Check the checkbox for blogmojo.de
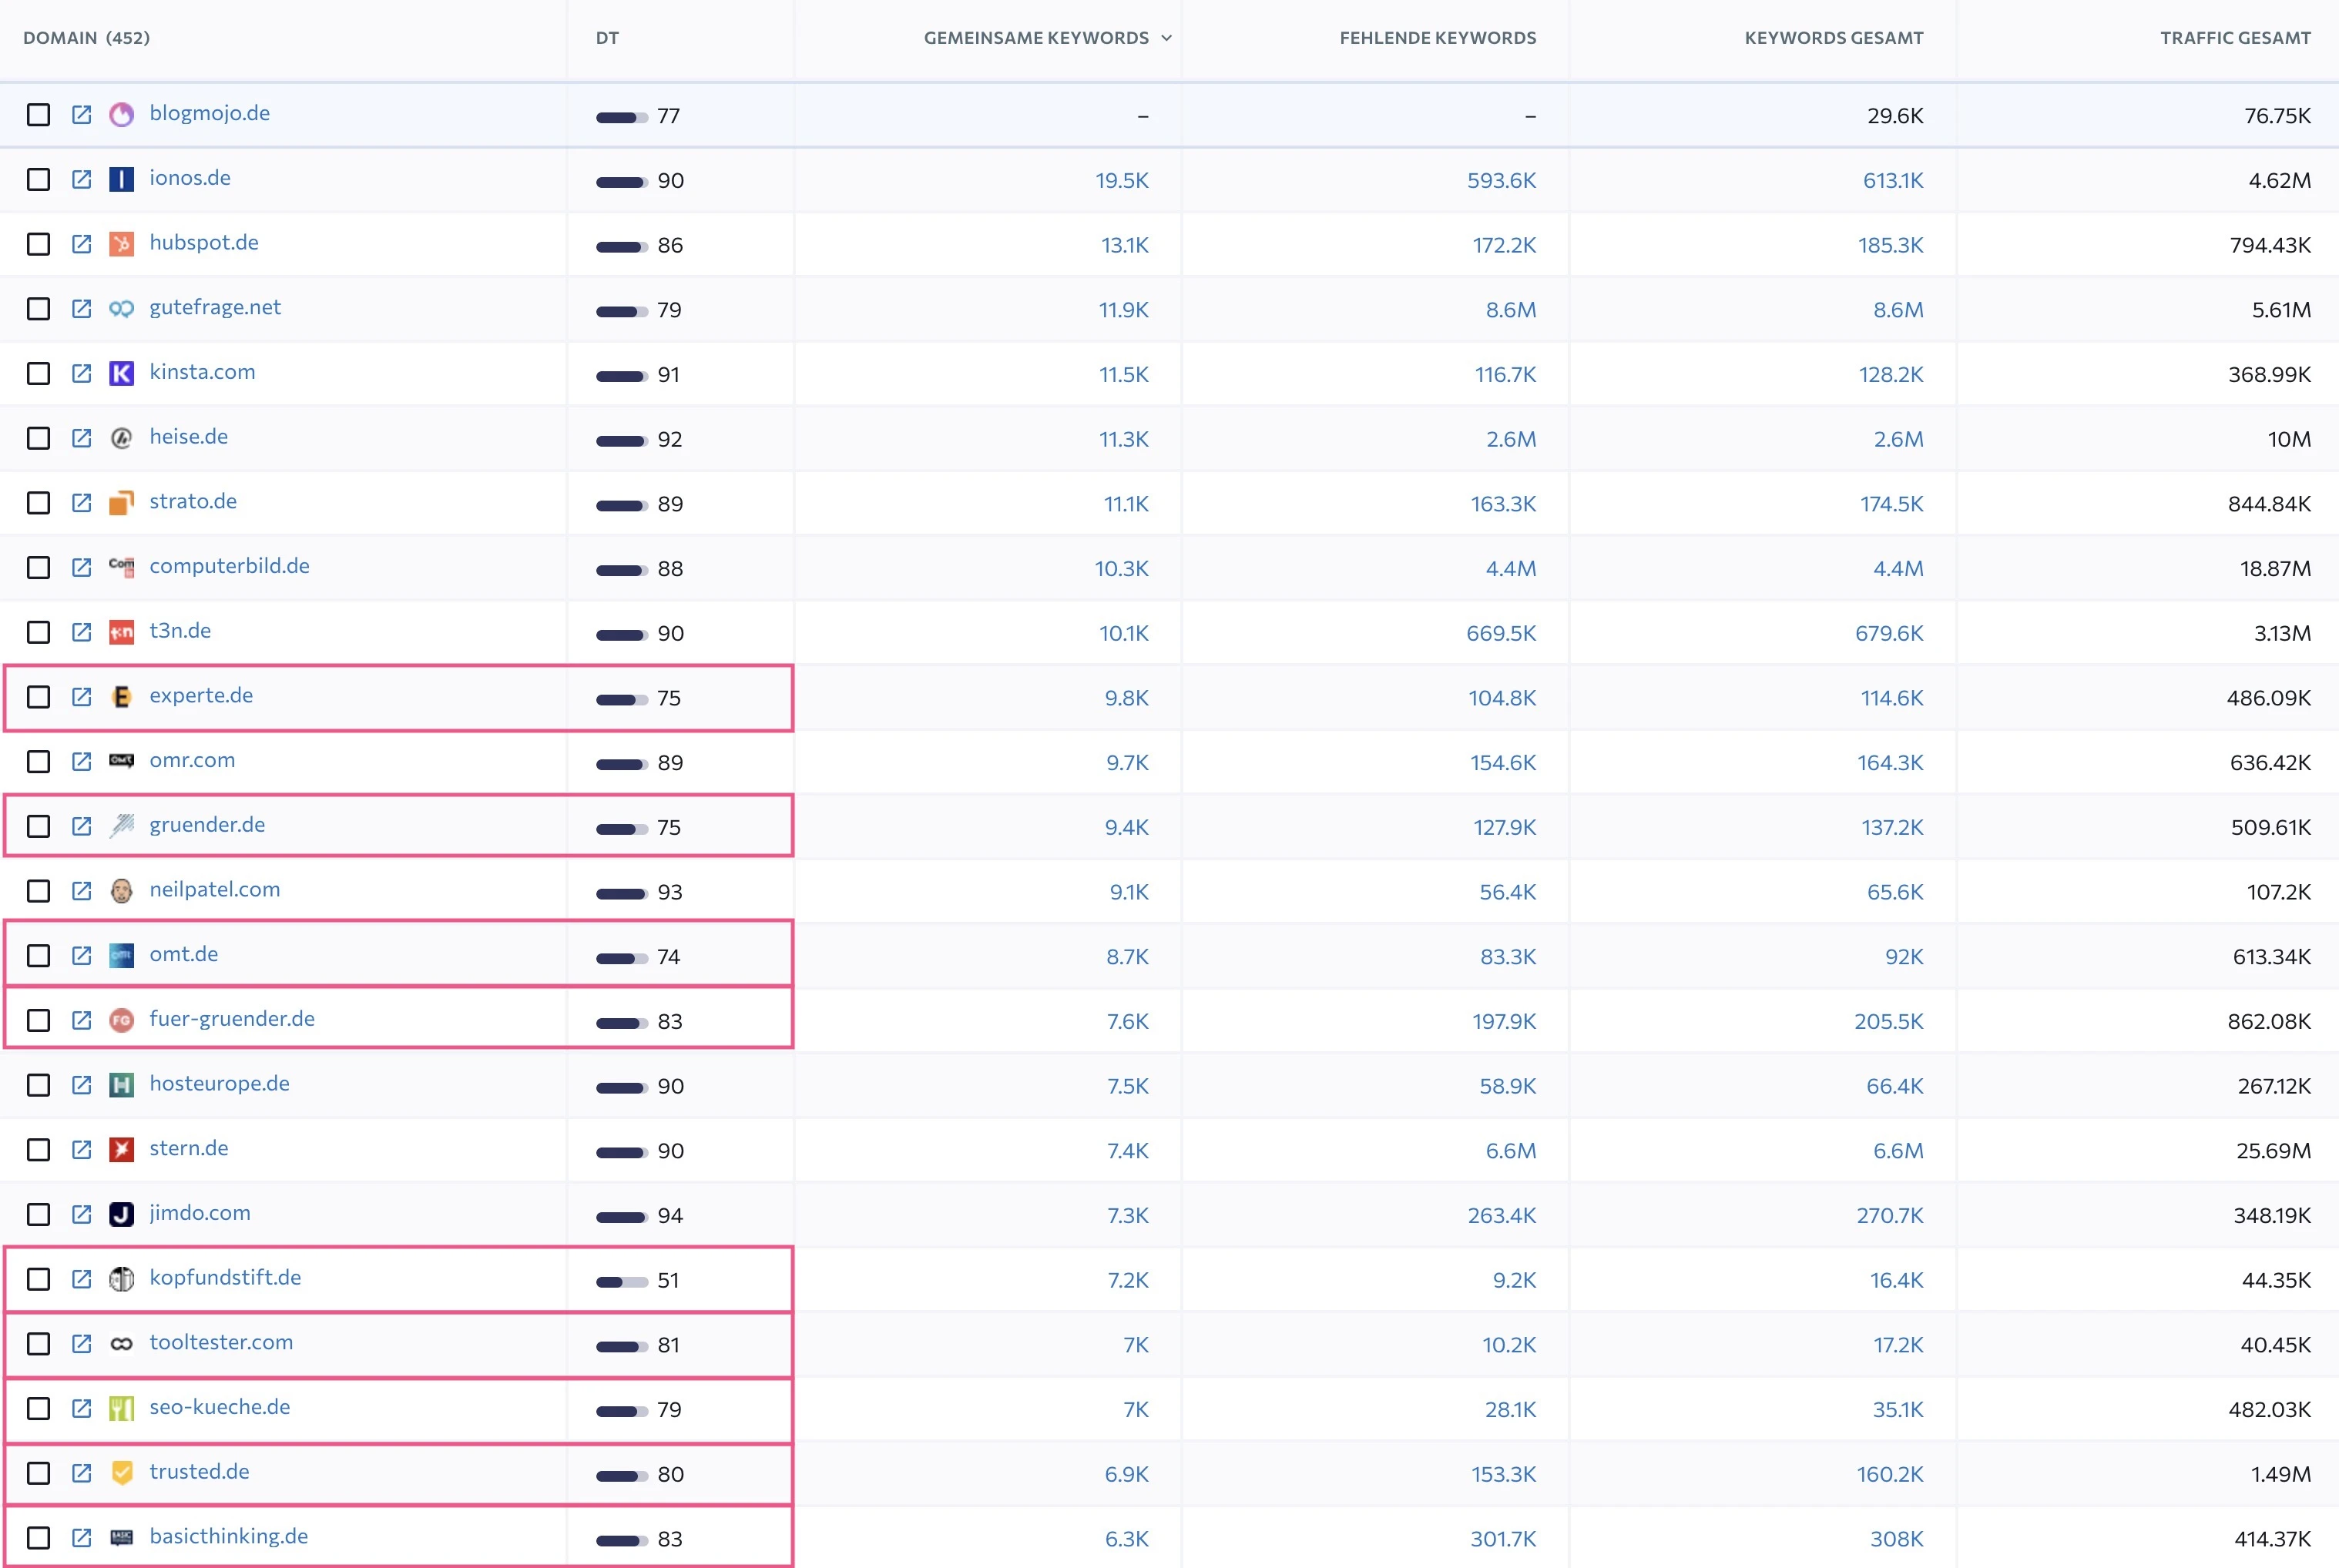The width and height of the screenshot is (2339, 1568). (39, 114)
